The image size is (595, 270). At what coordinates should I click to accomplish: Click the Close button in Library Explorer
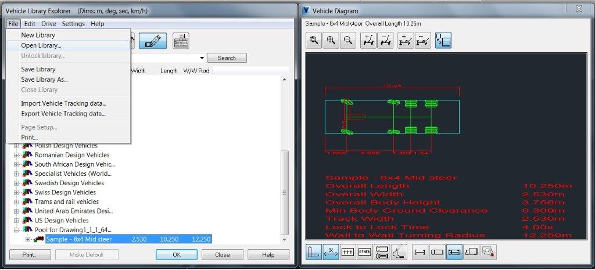[x=223, y=255]
